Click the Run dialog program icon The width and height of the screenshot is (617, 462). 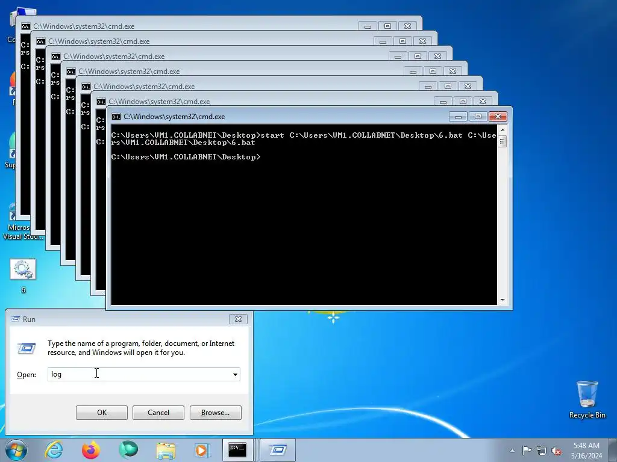pyautogui.click(x=27, y=348)
